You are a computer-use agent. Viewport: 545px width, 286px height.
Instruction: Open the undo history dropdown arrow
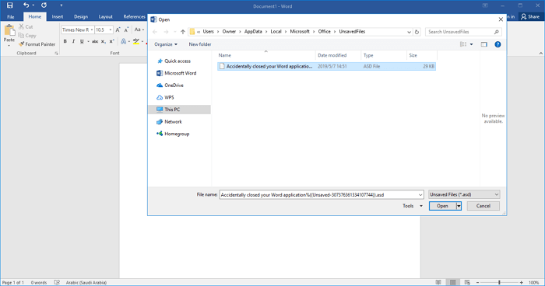pyautogui.click(x=33, y=5)
